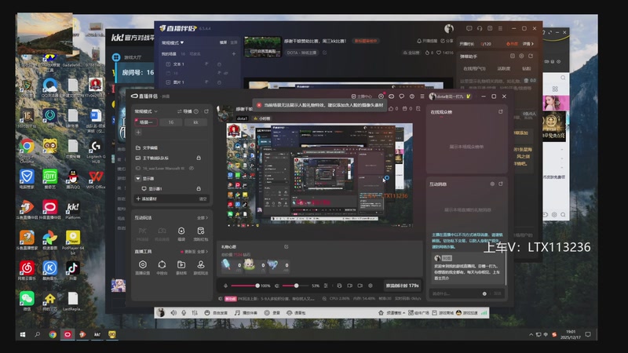Add a new scene with the plus button
Screen dimensions: 628x353
pos(138,133)
